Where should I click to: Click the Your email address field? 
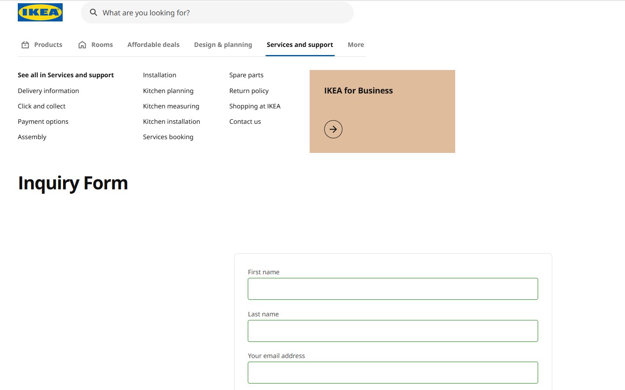tap(392, 372)
